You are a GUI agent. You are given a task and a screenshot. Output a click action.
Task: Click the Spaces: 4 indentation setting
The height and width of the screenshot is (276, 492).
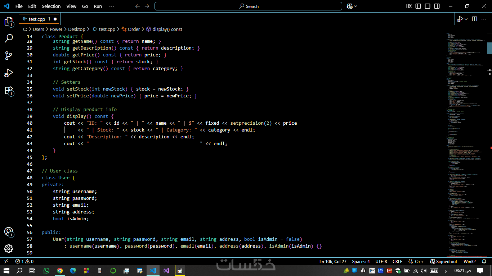(x=361, y=261)
